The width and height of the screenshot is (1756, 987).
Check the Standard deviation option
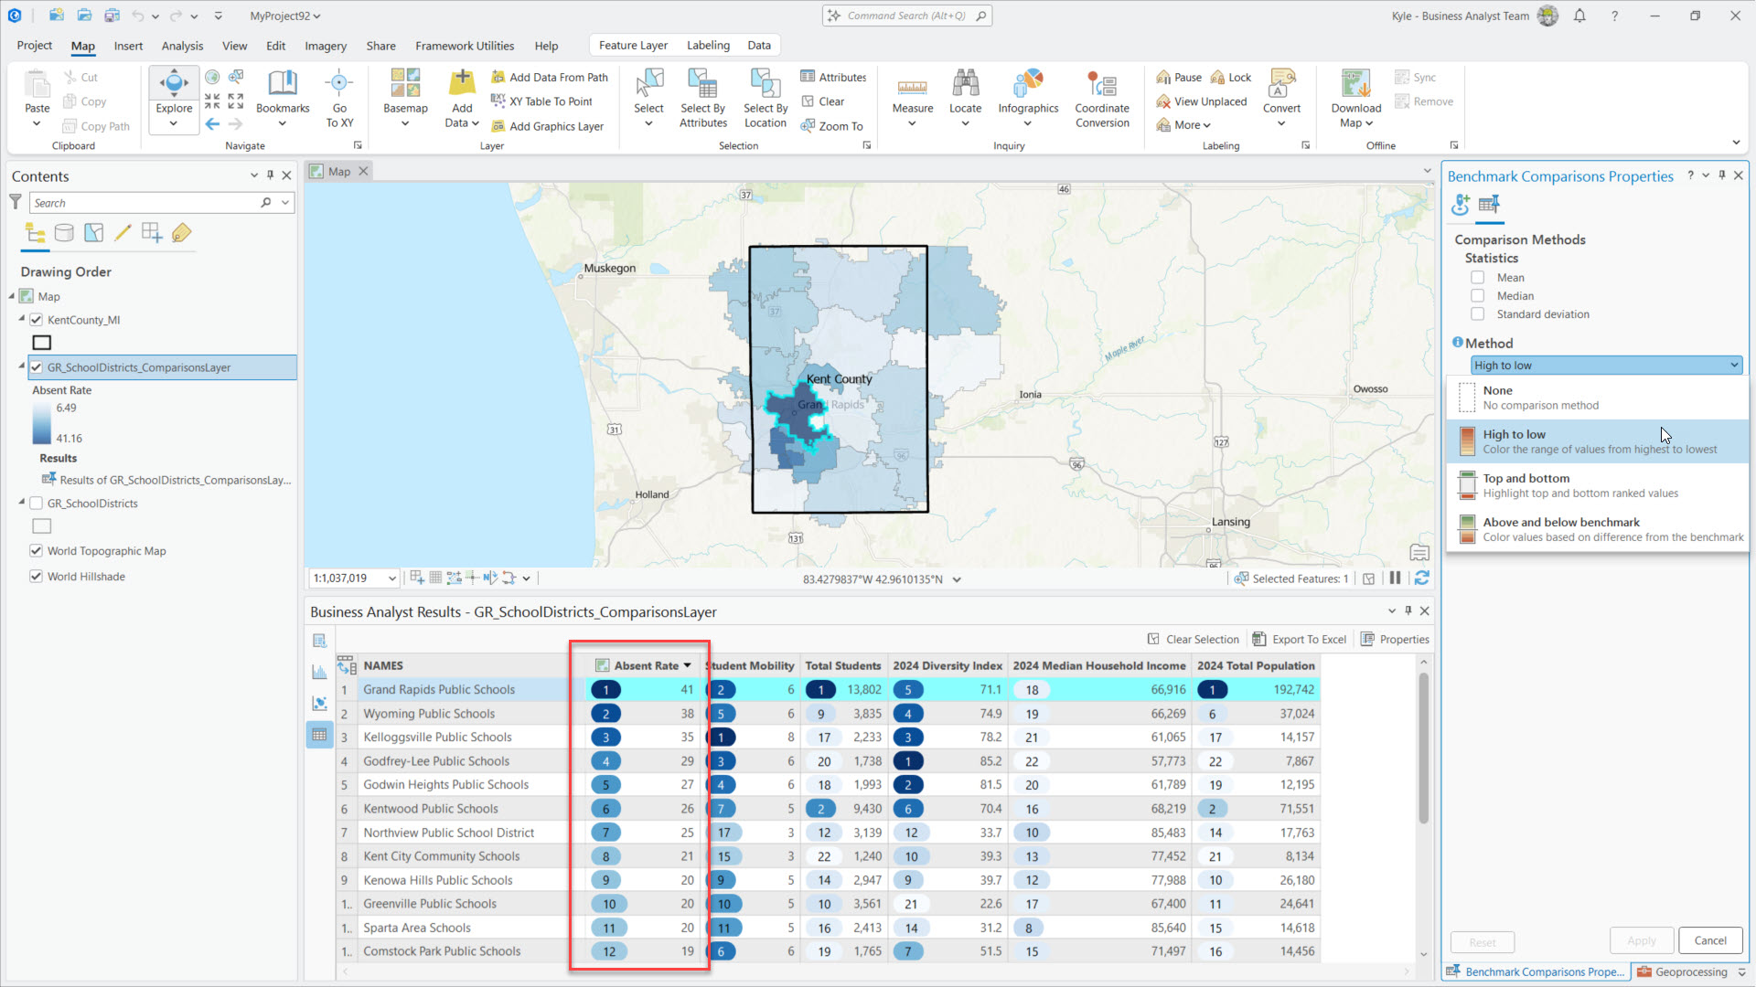click(x=1477, y=314)
